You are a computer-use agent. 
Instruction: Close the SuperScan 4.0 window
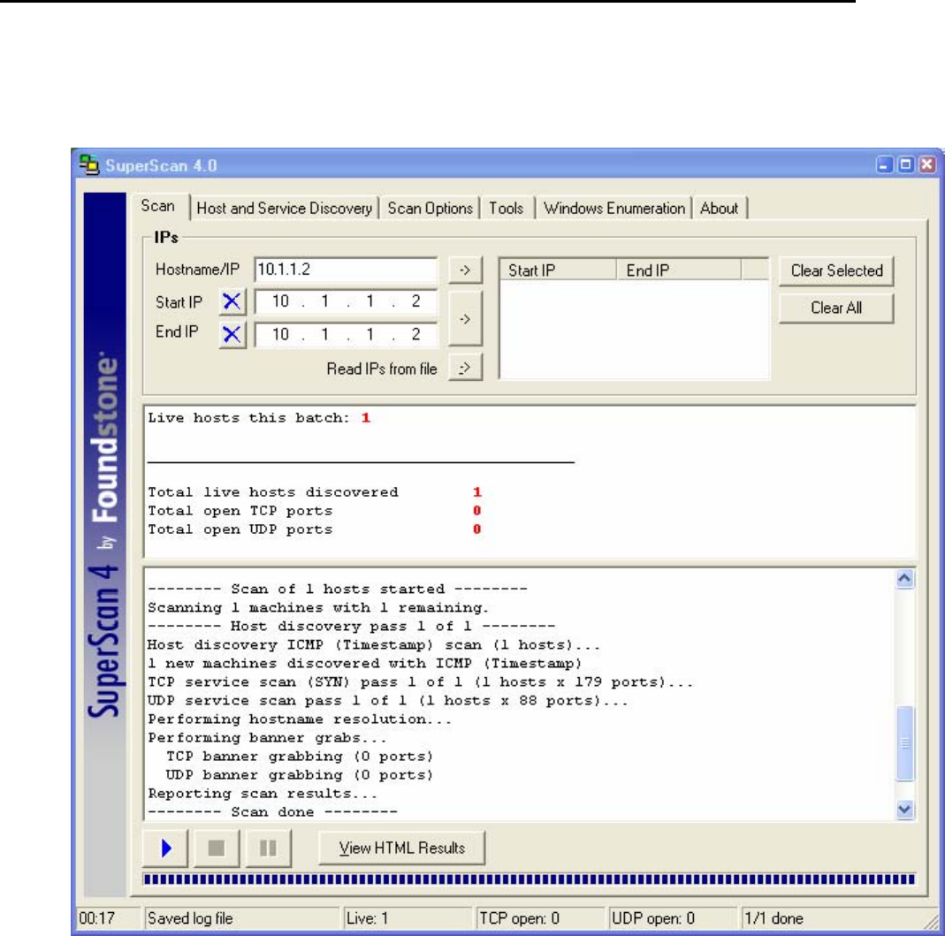coord(927,164)
